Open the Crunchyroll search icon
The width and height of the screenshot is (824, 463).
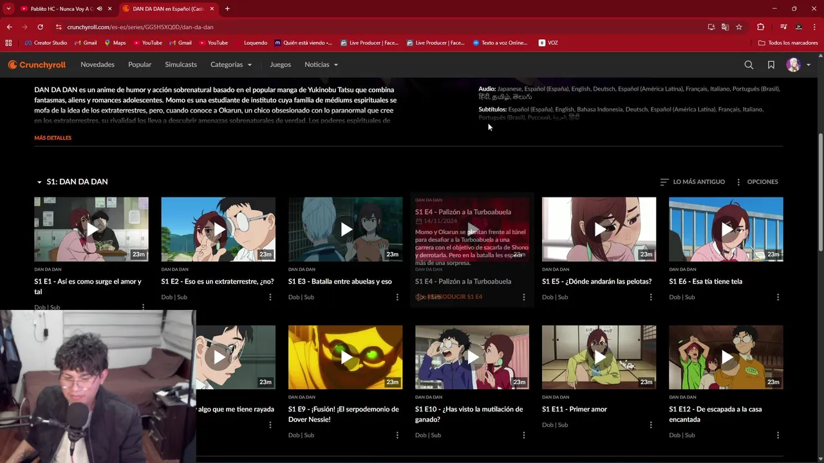[x=749, y=65]
